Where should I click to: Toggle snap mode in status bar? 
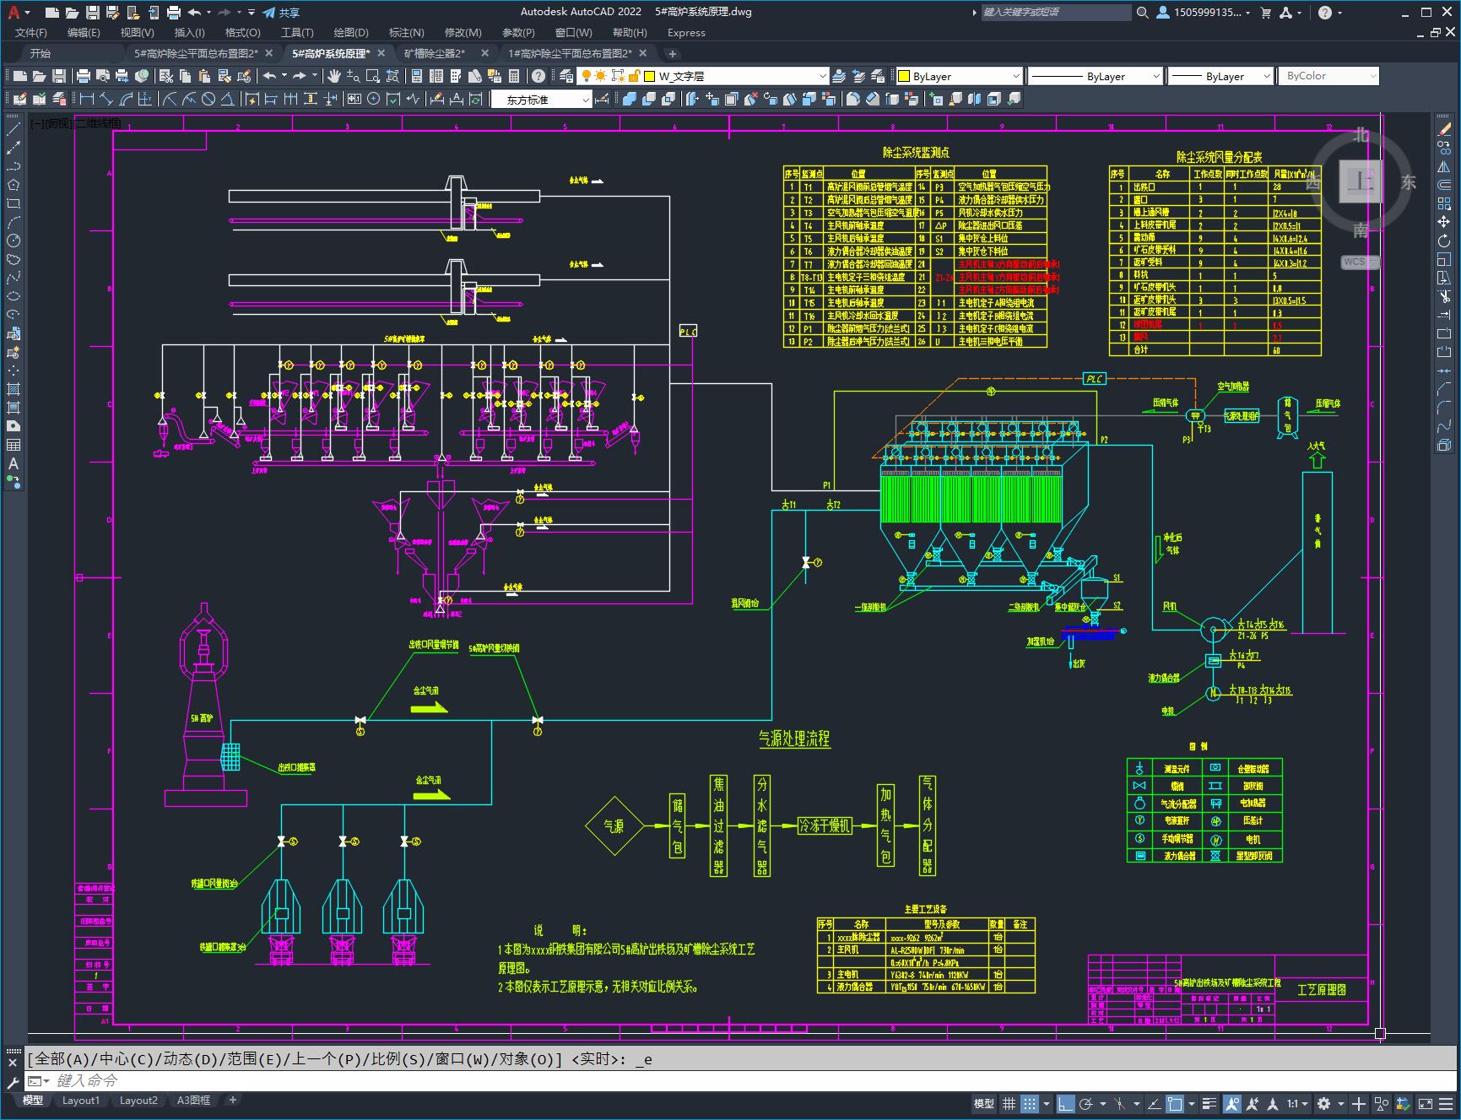pyautogui.click(x=1029, y=1103)
